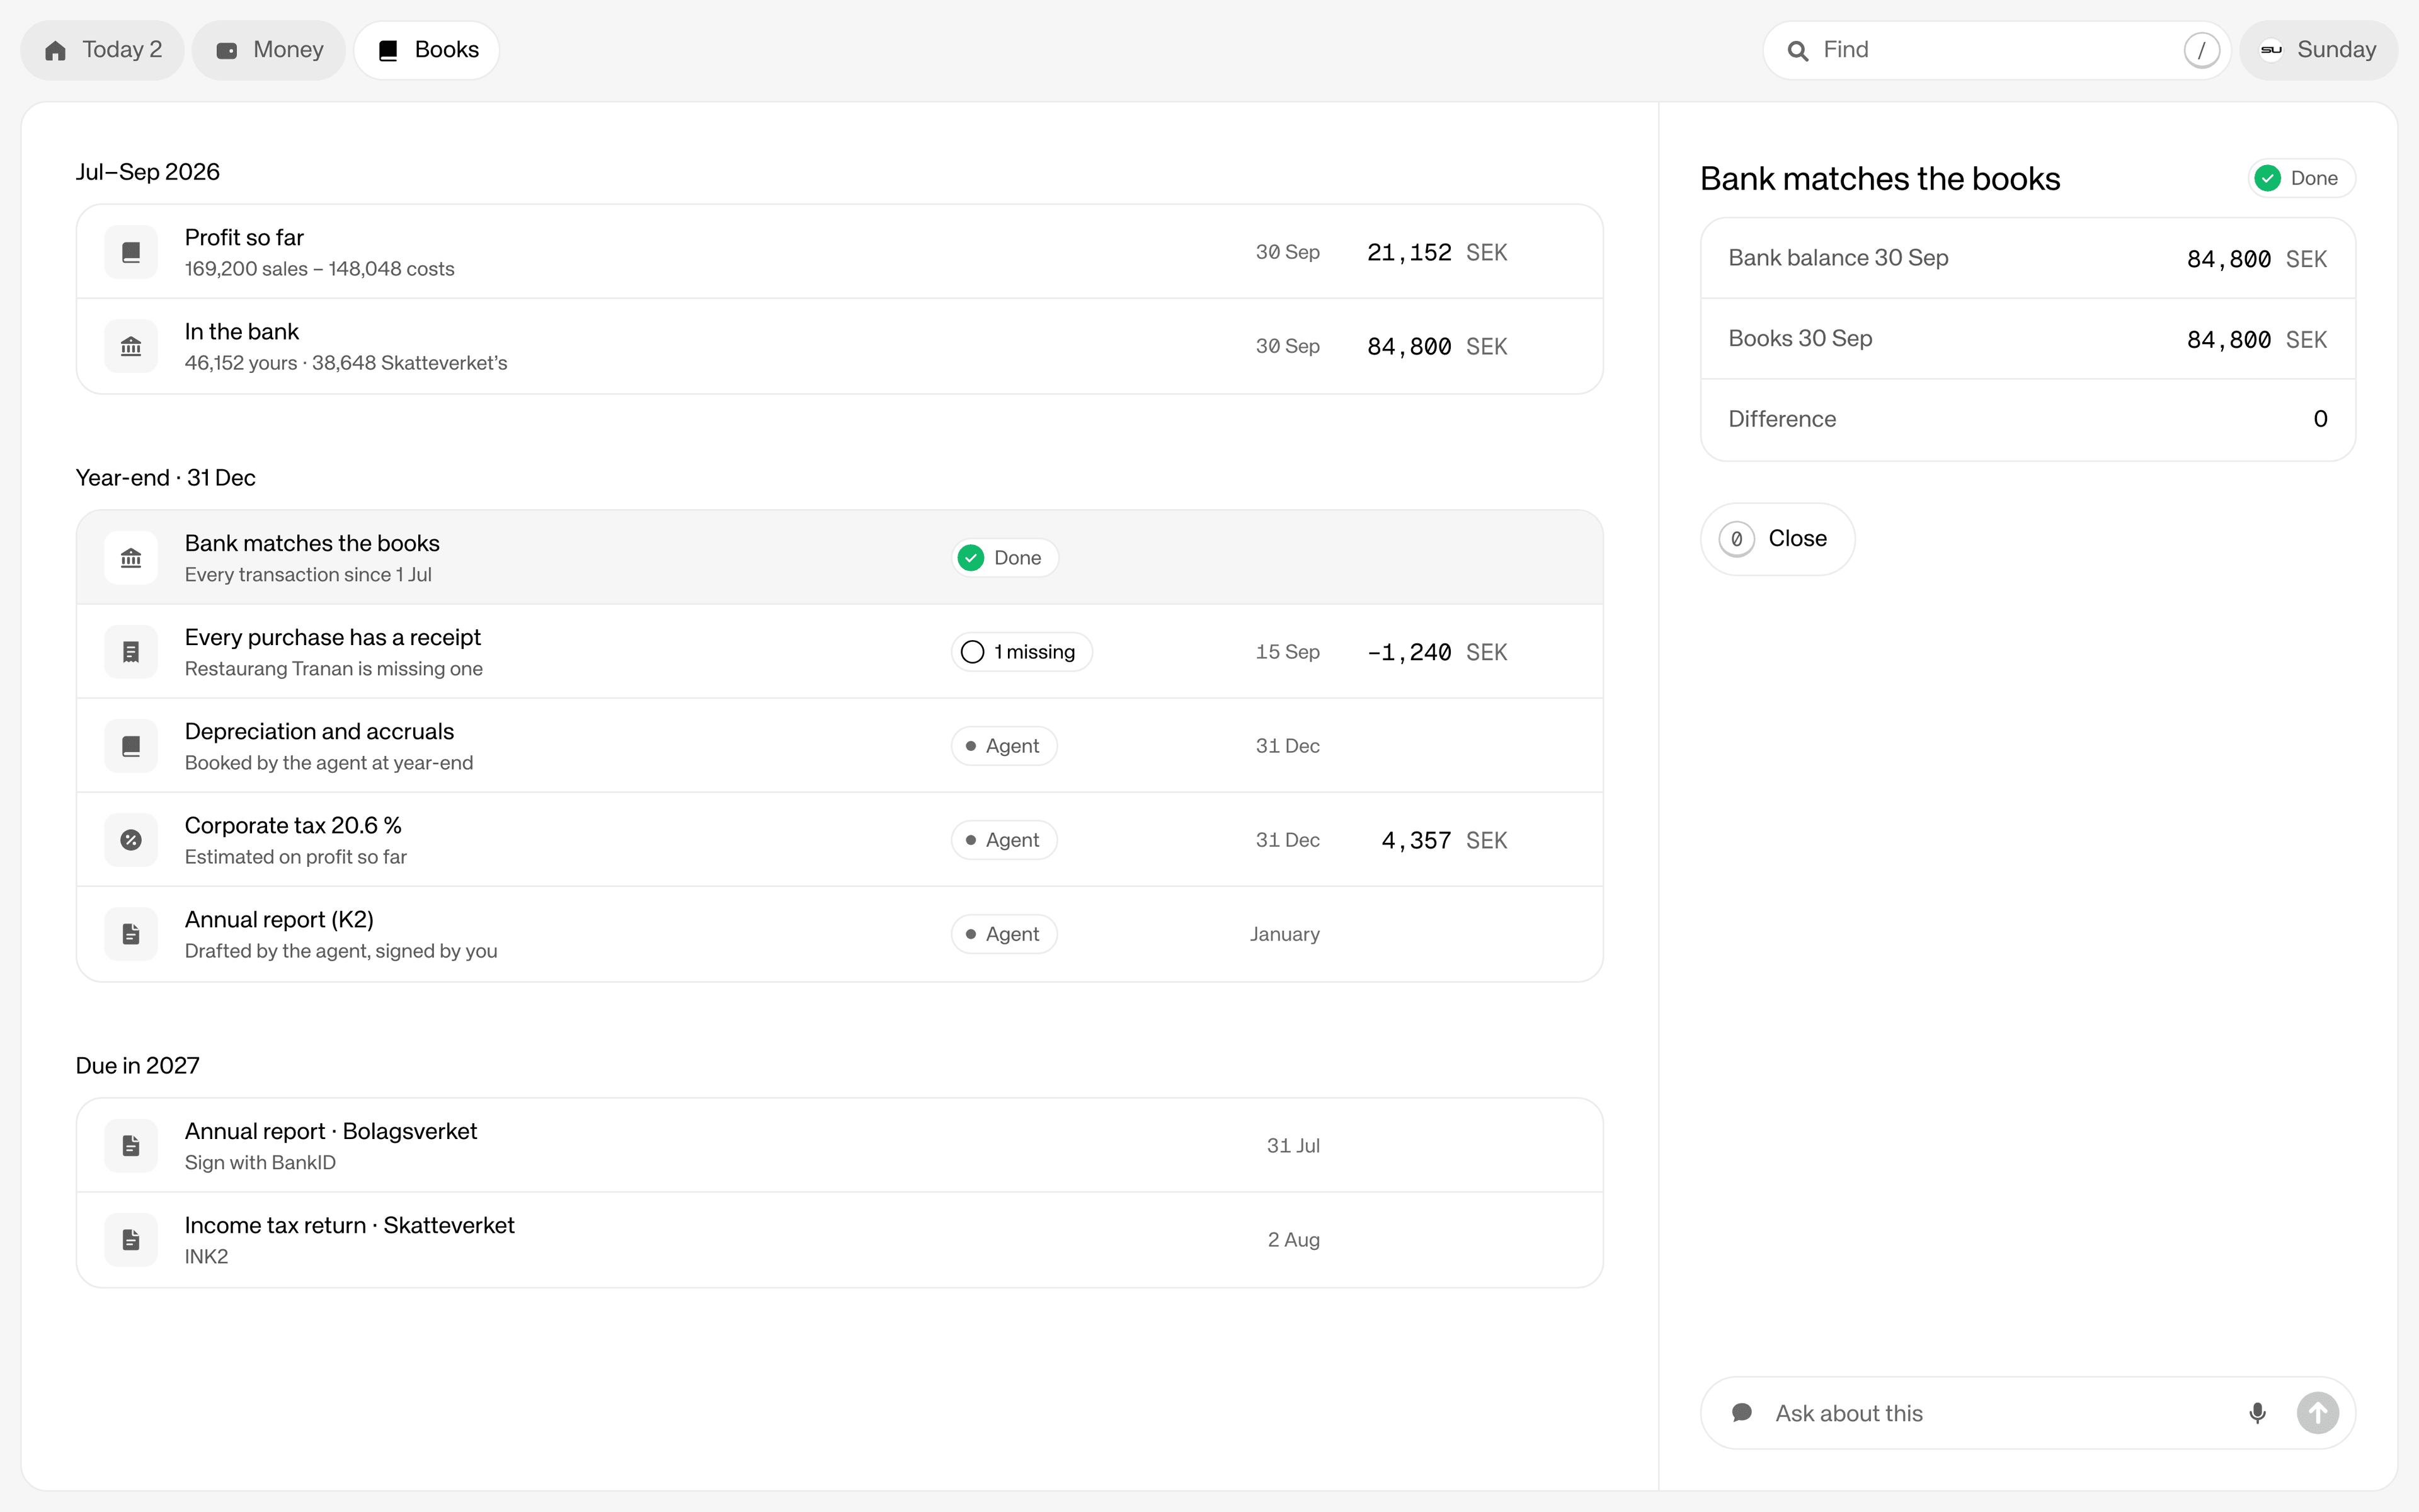This screenshot has height=1512, width=2419.
Task: Click the 4,357 SEK tax amount
Action: click(1443, 840)
